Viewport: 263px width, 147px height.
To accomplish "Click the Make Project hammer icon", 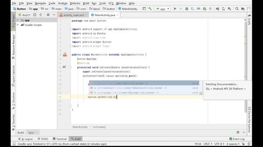I will pos(150,9).
